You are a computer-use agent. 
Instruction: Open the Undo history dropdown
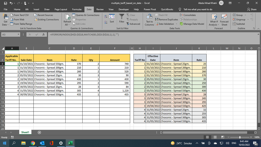pyautogui.click(x=14, y=3)
